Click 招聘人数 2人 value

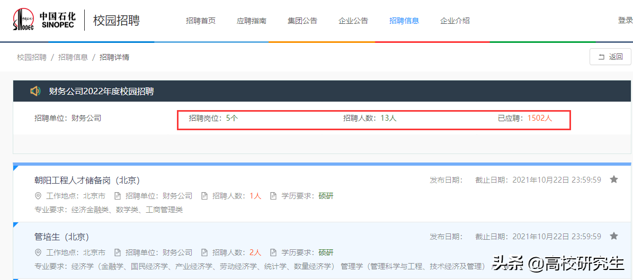click(x=255, y=252)
